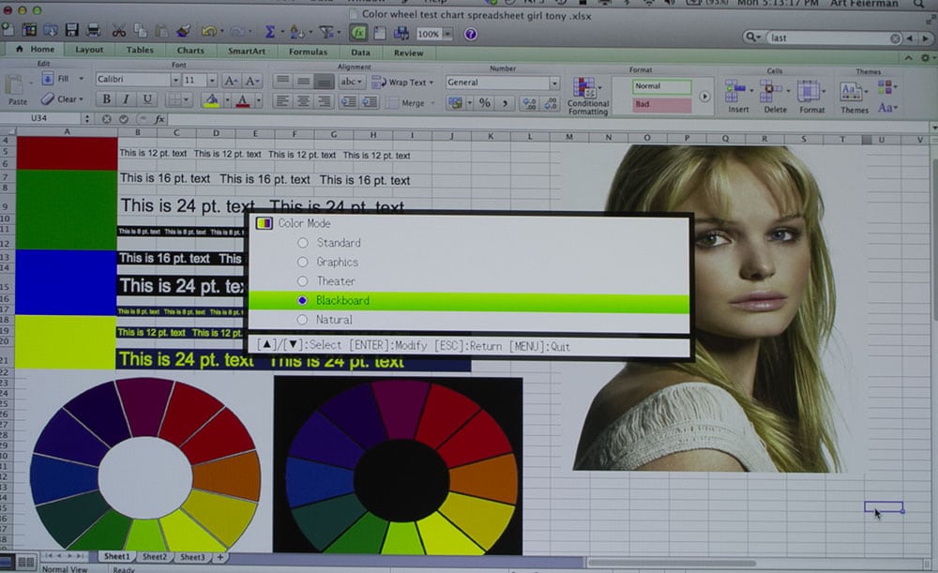Click the blue color block in column A
The width and height of the screenshot is (938, 573).
tap(66, 282)
